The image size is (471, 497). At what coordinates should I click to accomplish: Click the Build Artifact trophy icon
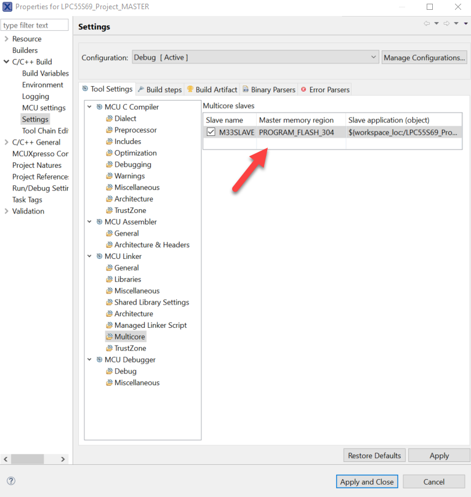click(x=190, y=89)
